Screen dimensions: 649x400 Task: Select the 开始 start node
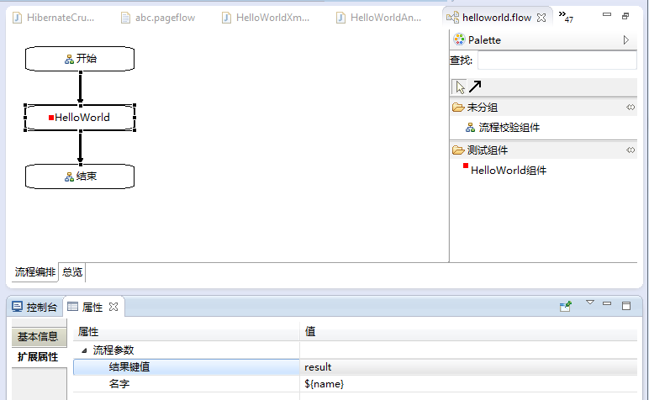click(x=80, y=59)
